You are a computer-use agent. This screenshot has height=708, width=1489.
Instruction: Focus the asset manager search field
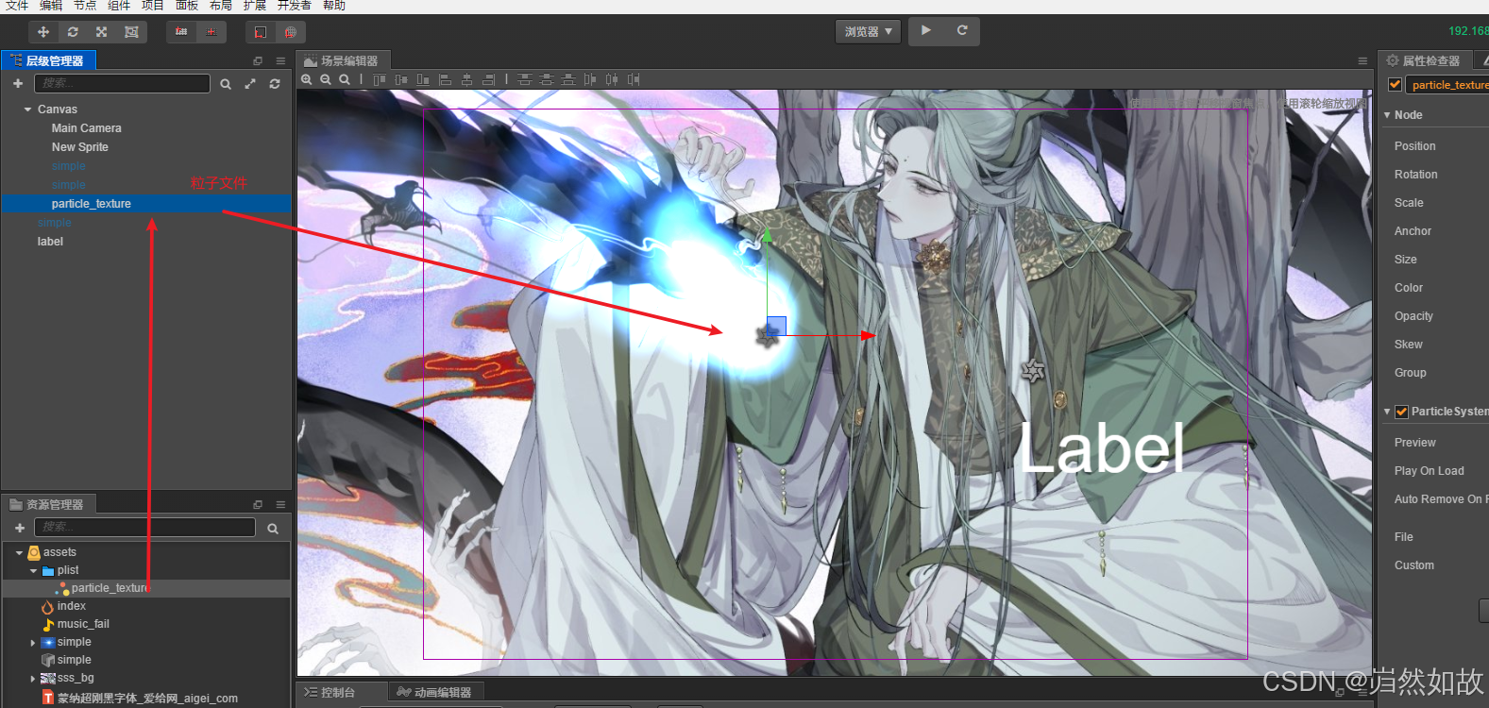pyautogui.click(x=144, y=528)
